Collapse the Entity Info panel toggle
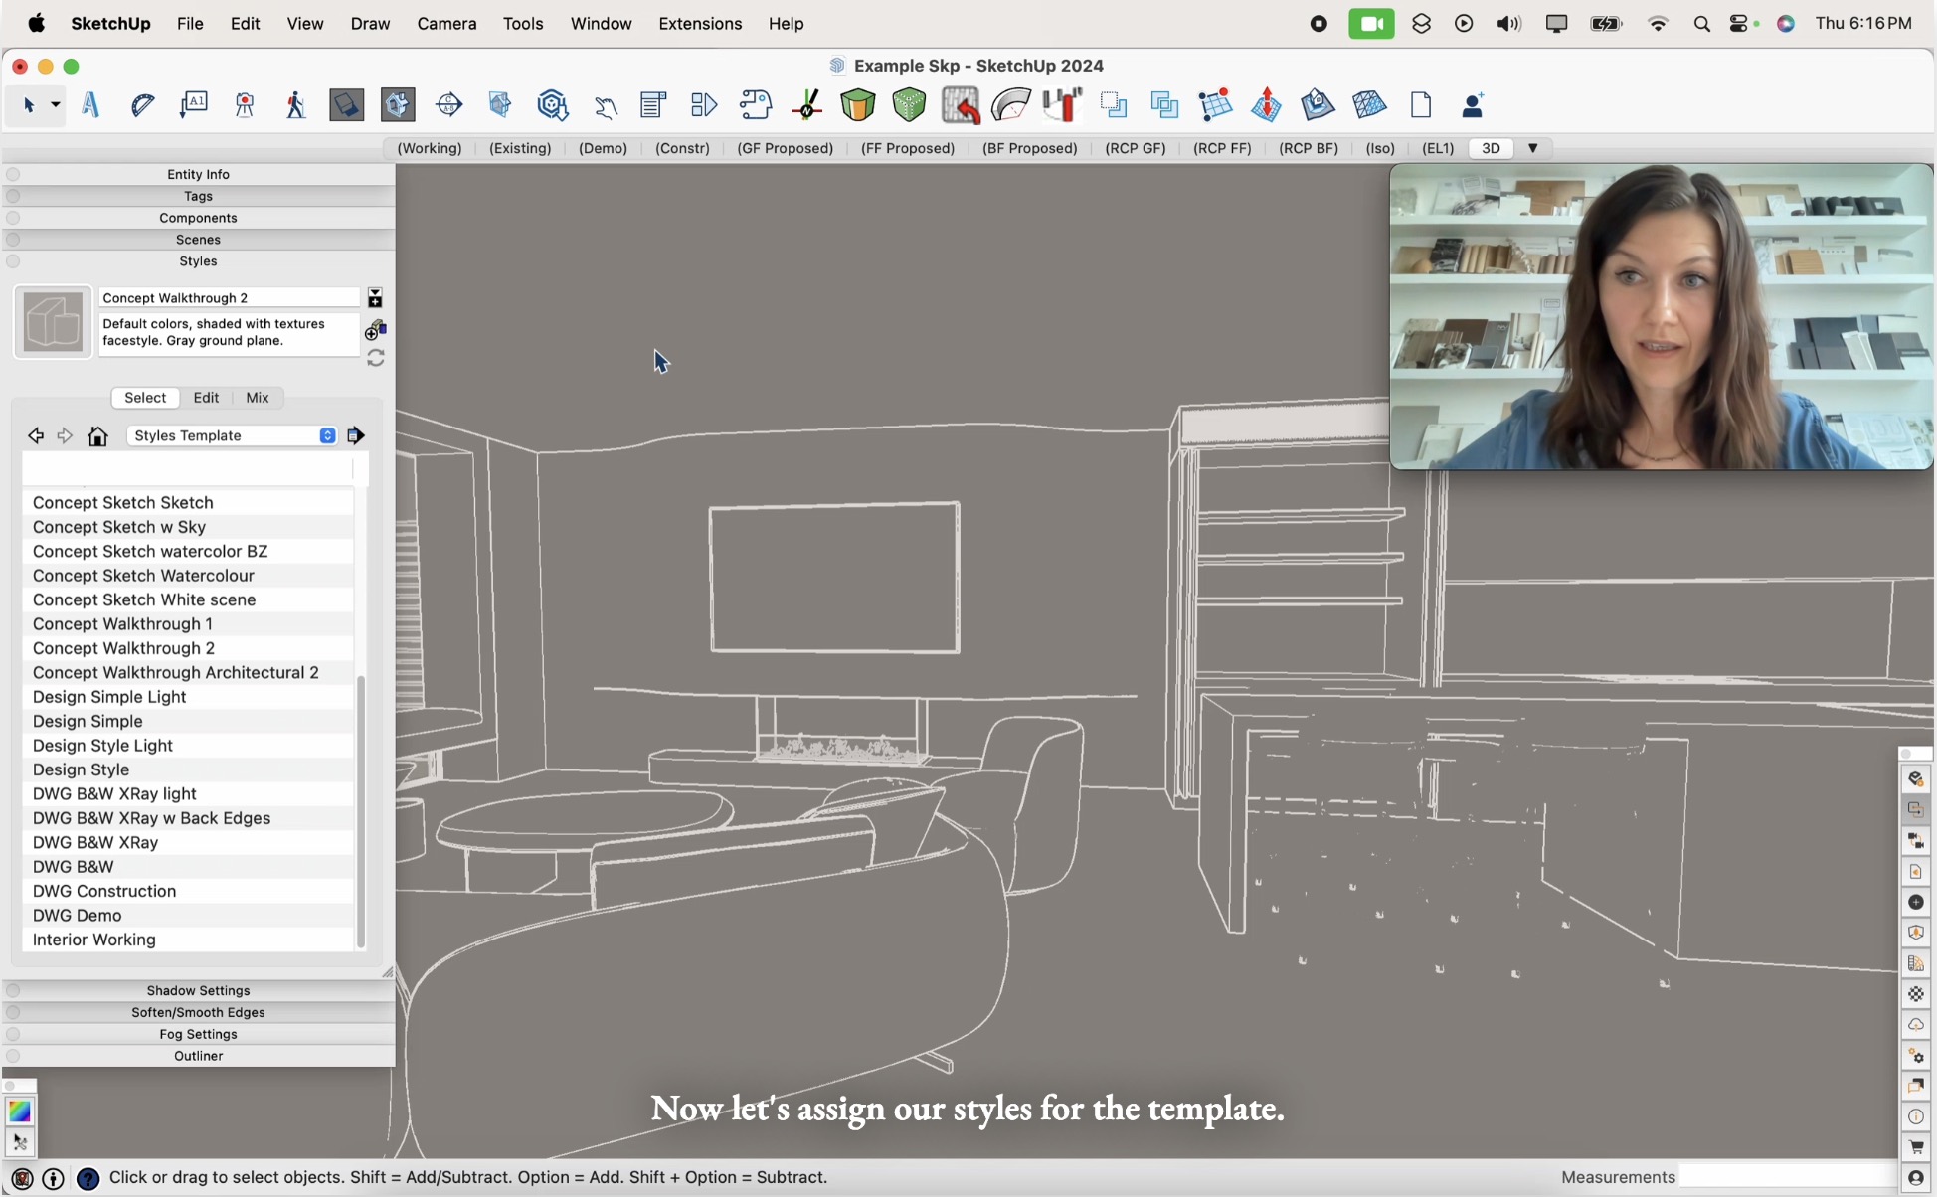 13,175
